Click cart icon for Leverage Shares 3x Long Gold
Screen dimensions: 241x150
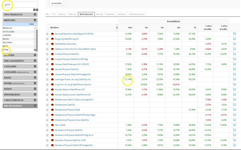[234, 79]
